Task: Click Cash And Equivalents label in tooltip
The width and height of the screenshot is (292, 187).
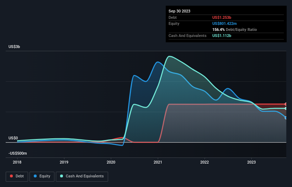Action: pos(187,36)
